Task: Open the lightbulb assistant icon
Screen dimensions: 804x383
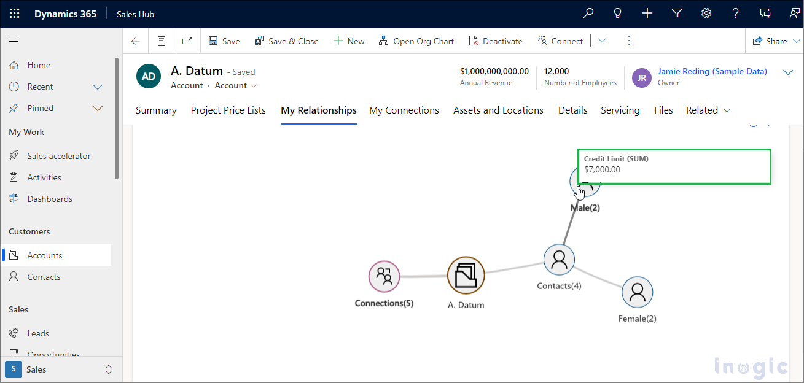Action: click(x=618, y=13)
